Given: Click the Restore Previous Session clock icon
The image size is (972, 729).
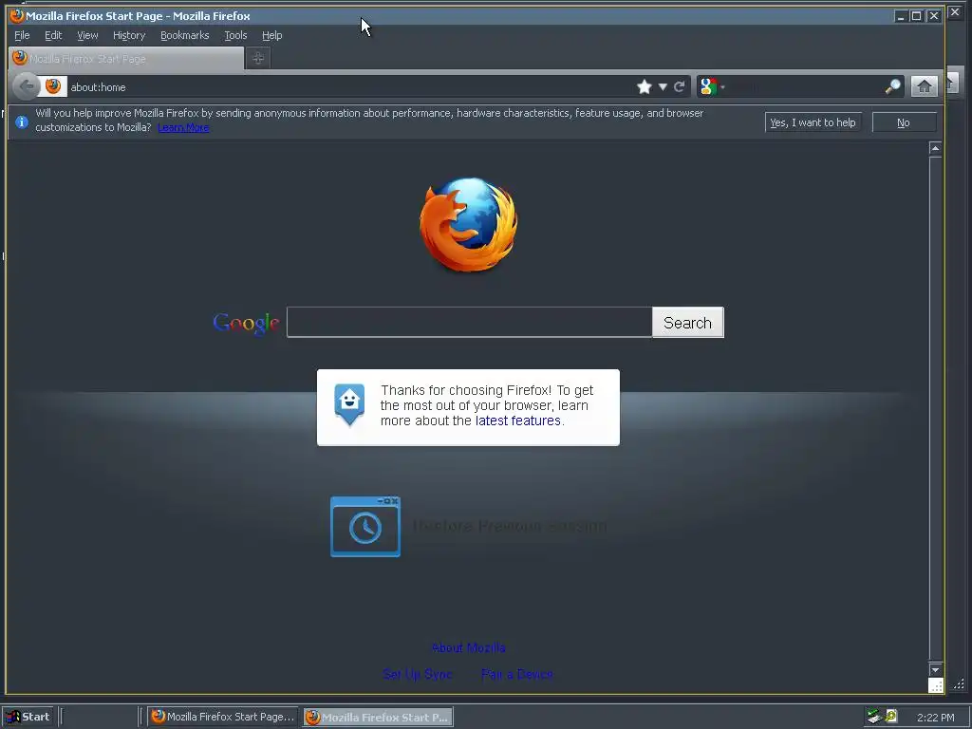Looking at the screenshot, I should click(x=365, y=527).
